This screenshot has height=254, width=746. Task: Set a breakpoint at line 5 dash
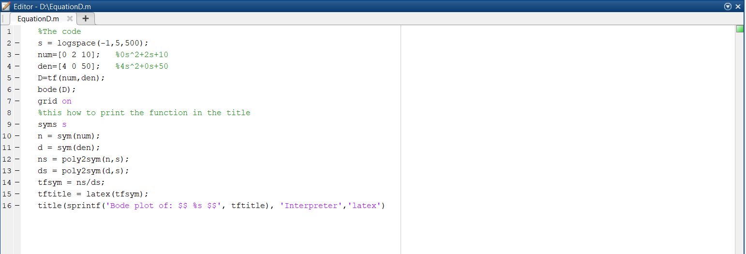(17, 78)
